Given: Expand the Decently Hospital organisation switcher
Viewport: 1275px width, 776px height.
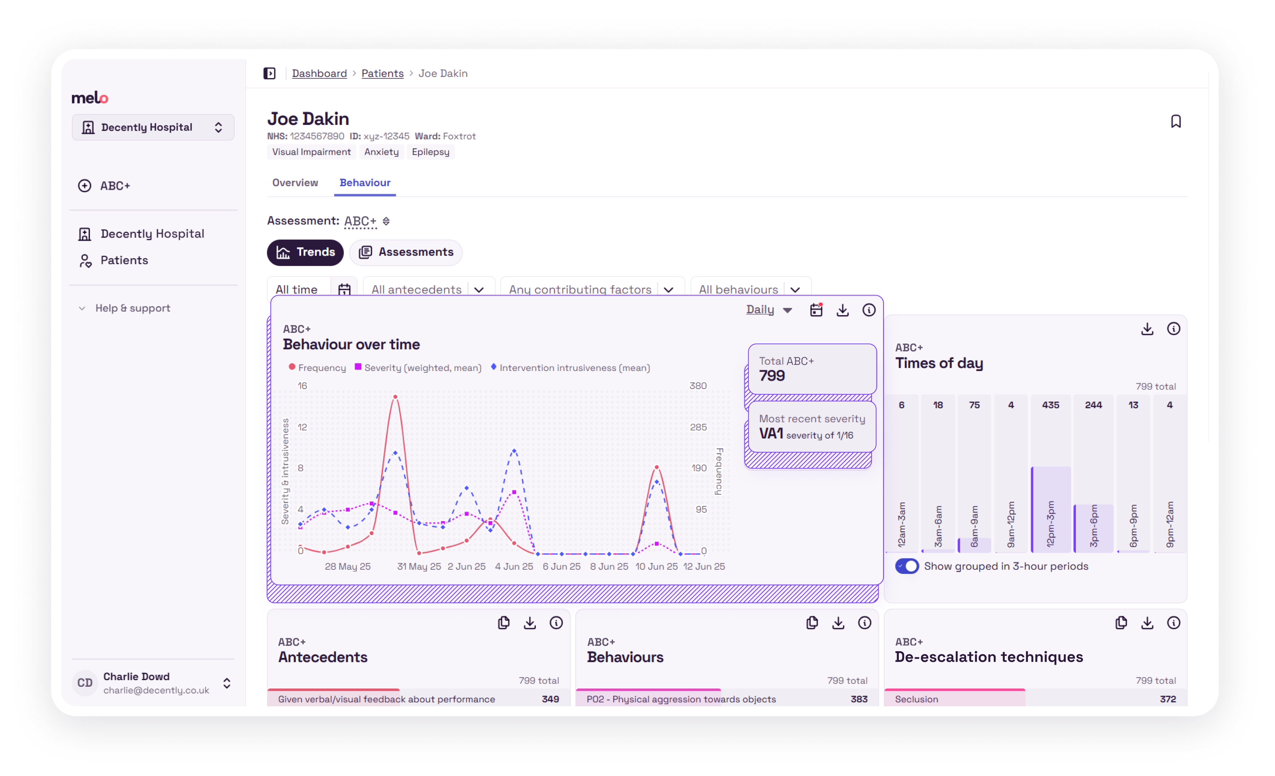Looking at the screenshot, I should [153, 127].
